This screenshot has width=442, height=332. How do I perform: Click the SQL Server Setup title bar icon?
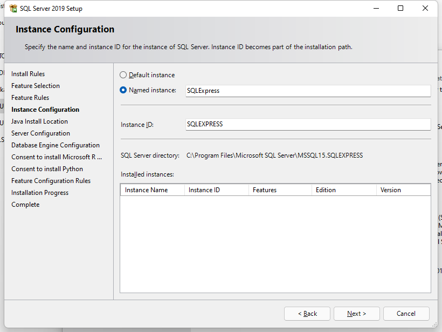click(x=13, y=9)
